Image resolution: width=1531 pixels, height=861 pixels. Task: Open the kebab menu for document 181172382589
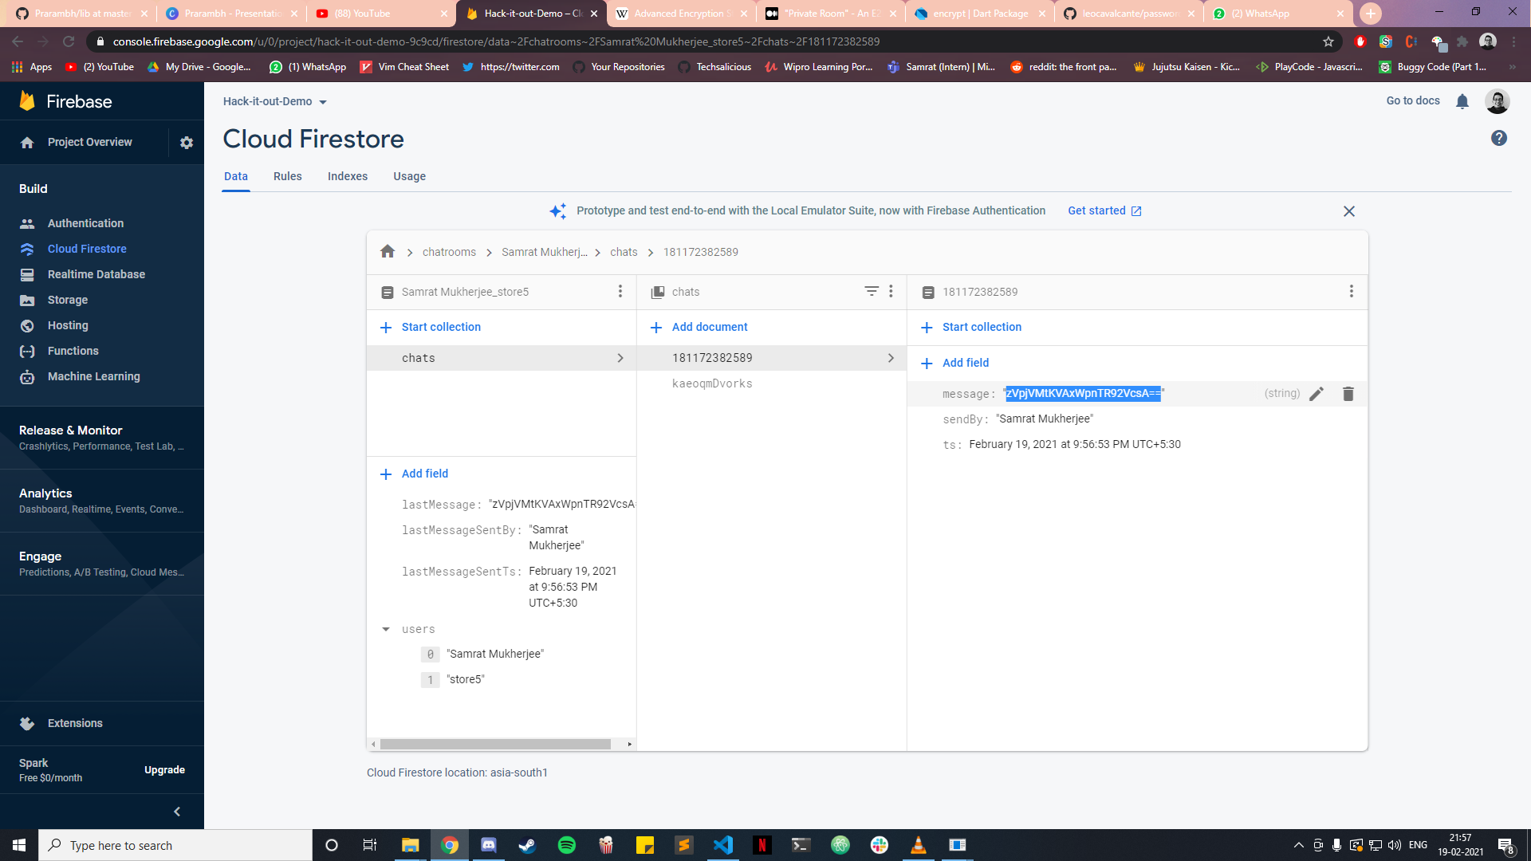[1352, 292]
